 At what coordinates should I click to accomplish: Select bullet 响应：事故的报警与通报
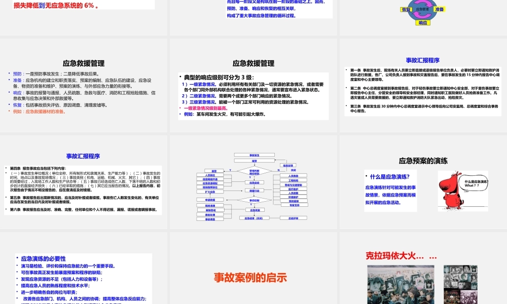tap(84, 95)
